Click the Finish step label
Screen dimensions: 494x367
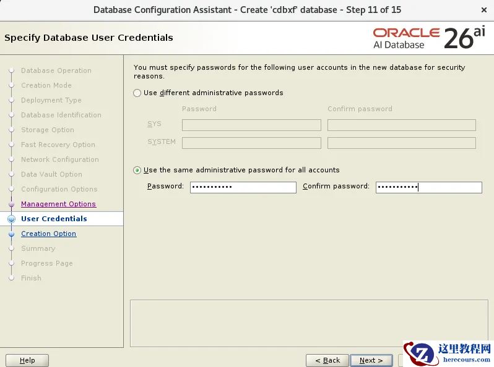tap(31, 278)
